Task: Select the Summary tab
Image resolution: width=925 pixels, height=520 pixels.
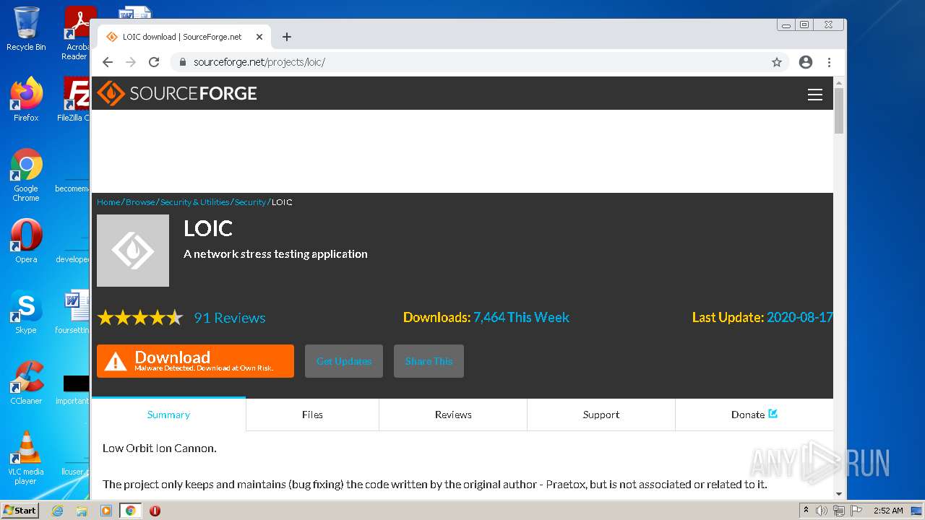Action: pos(168,415)
